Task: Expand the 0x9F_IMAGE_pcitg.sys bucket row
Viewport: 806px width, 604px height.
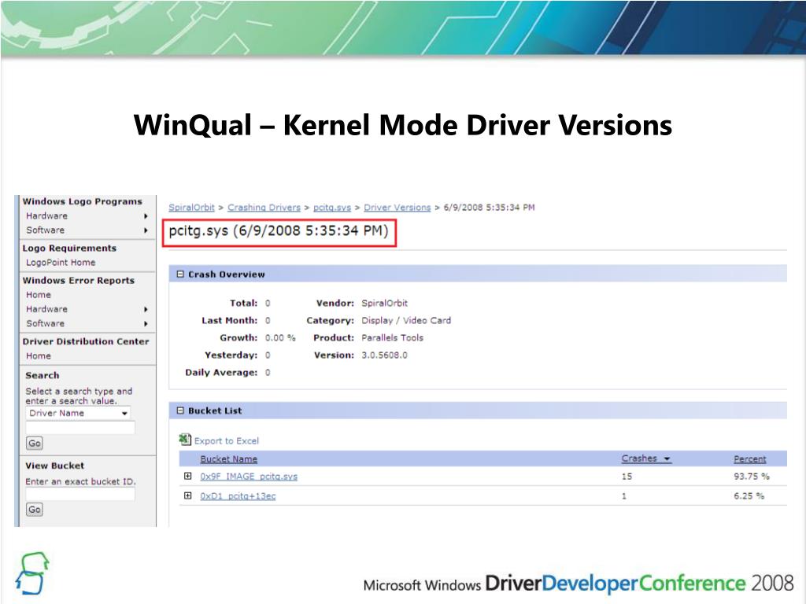Action: coord(187,476)
